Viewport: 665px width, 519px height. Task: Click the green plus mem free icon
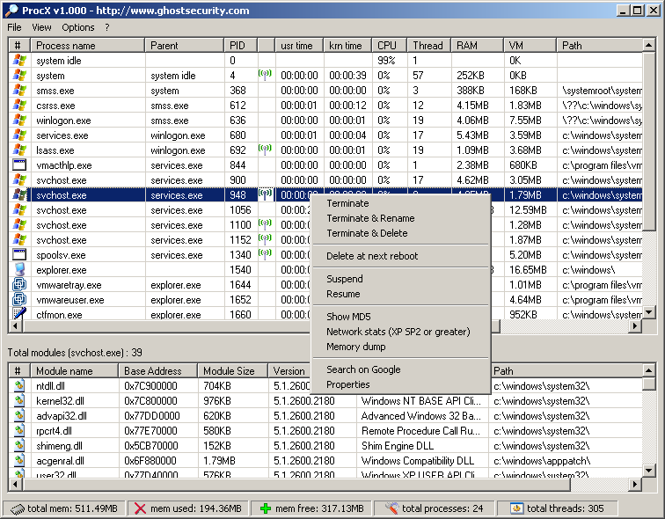(x=266, y=508)
